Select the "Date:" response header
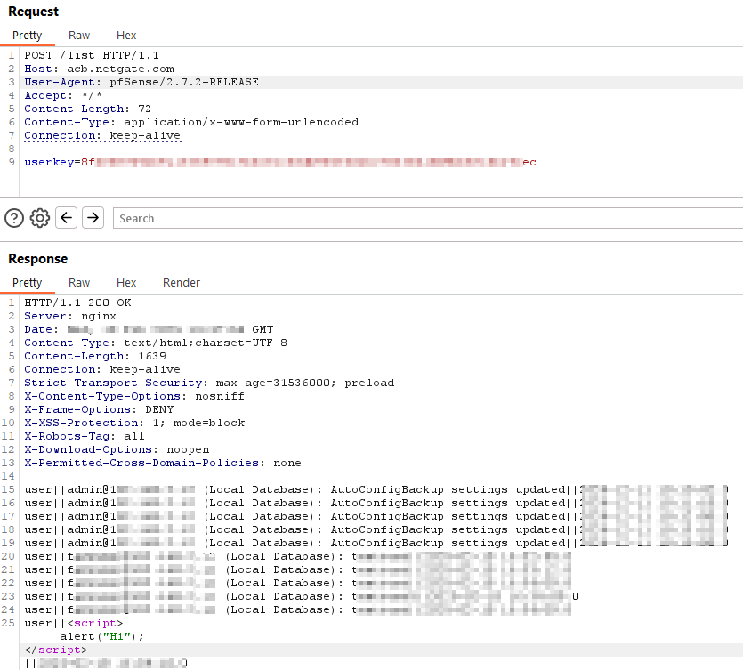This screenshot has height=670, width=743. click(149, 329)
